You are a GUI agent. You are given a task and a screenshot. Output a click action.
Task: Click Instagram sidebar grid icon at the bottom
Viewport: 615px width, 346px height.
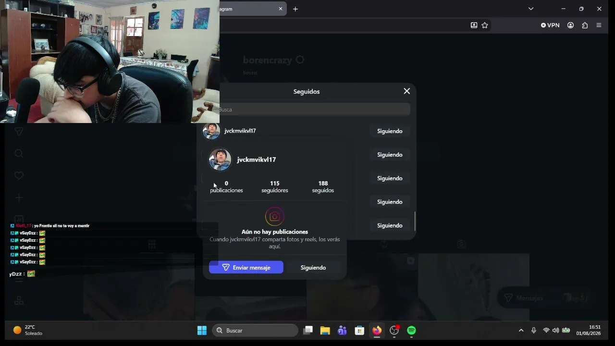tap(19, 301)
